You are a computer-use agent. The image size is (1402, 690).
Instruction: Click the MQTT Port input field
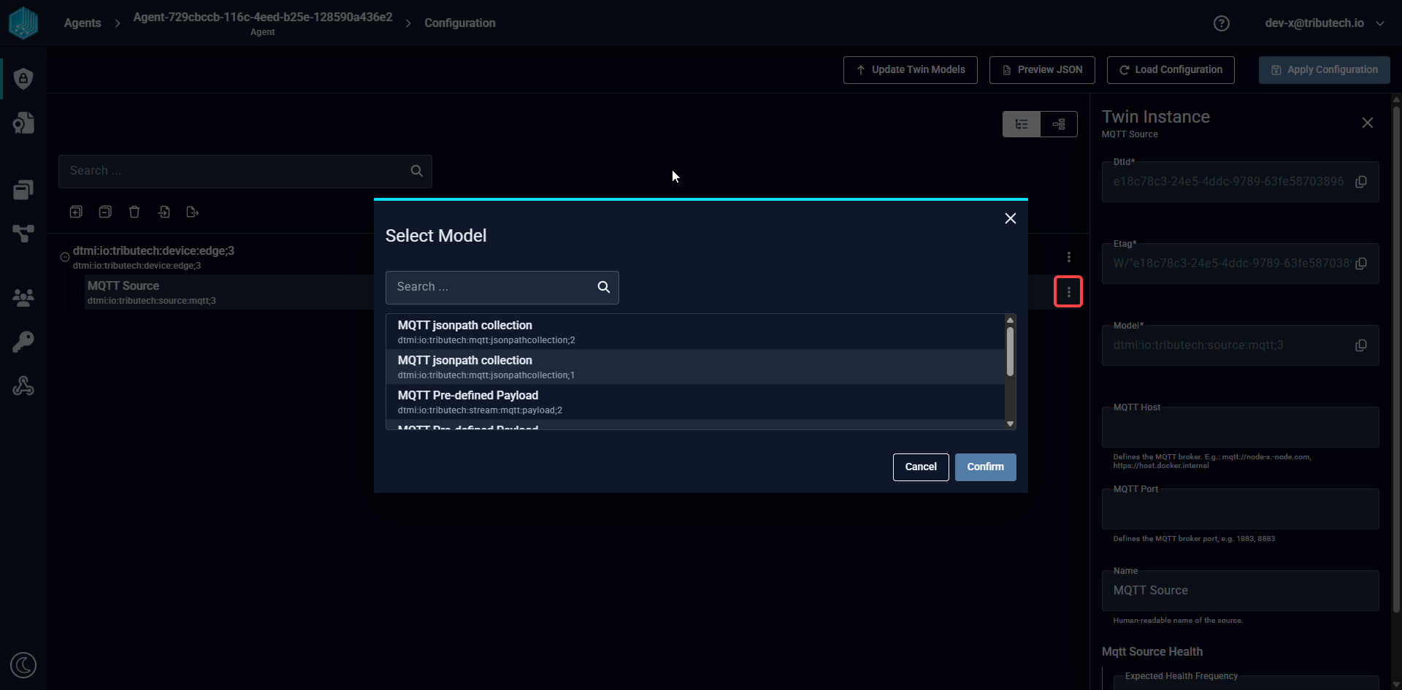[1241, 509]
